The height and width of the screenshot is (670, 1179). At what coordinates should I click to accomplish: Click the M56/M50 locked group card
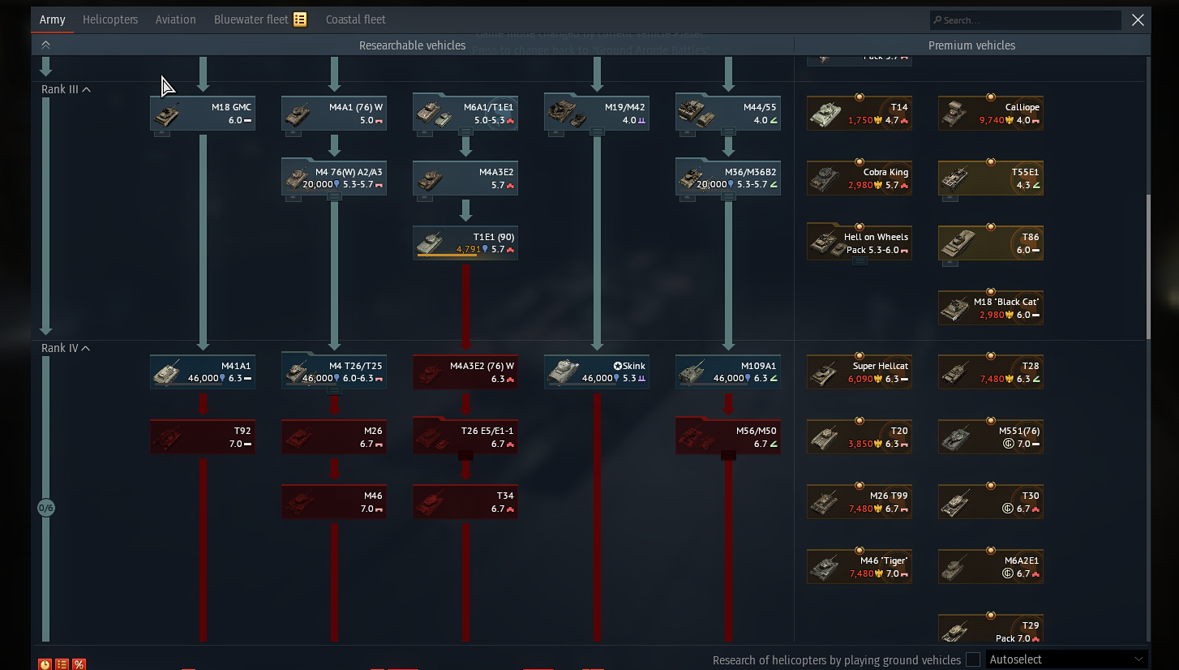(x=728, y=437)
